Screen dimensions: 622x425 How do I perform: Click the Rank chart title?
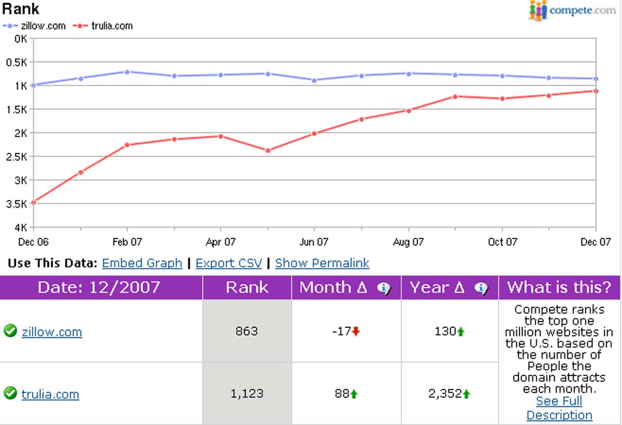[21, 9]
